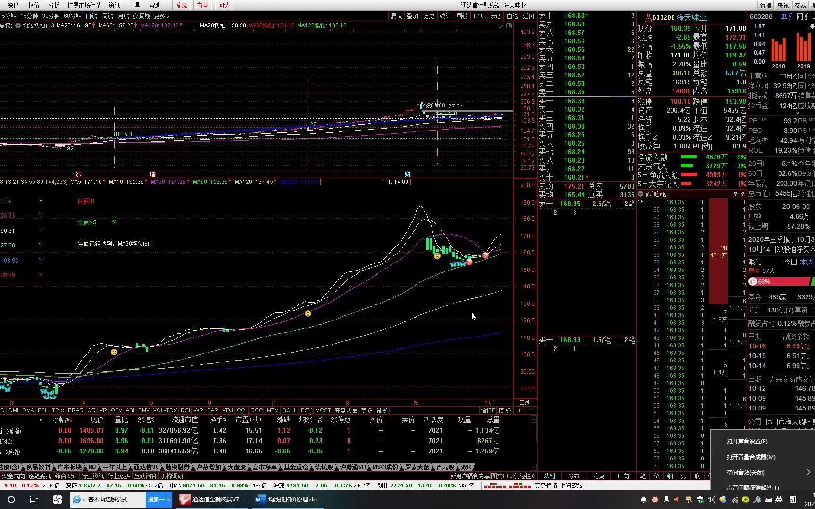The width and height of the screenshot is (815, 509).
Task: Switch chart period to 30分钟
Action: coord(50,16)
